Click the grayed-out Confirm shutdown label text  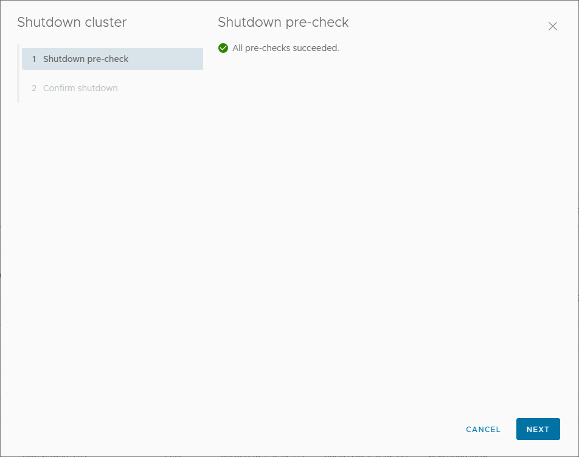tap(80, 88)
